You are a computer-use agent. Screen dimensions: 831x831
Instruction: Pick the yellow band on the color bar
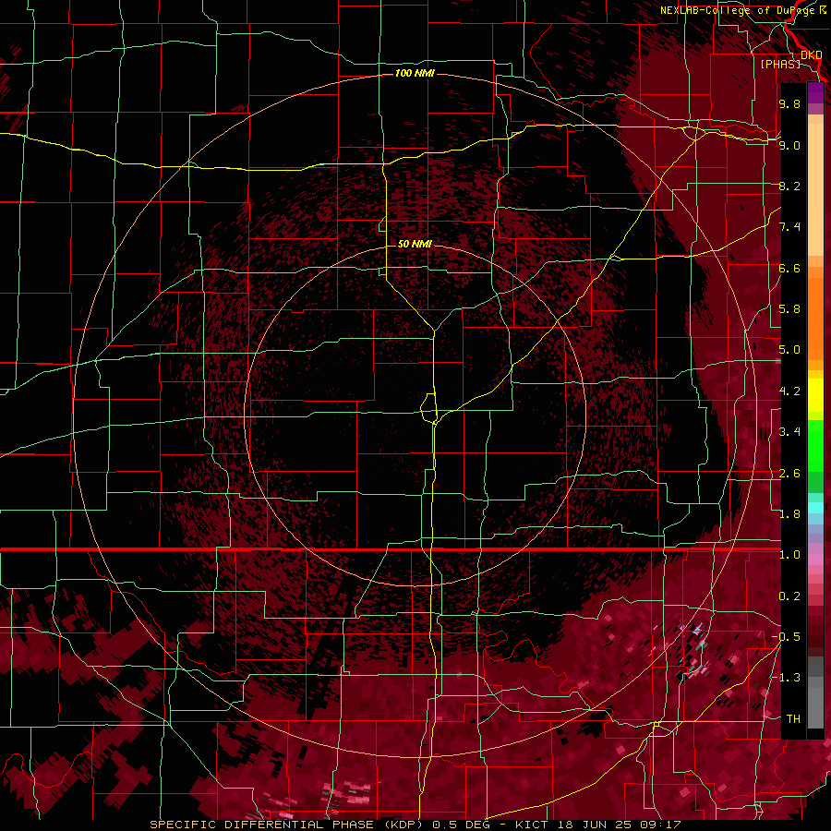[x=815, y=395]
